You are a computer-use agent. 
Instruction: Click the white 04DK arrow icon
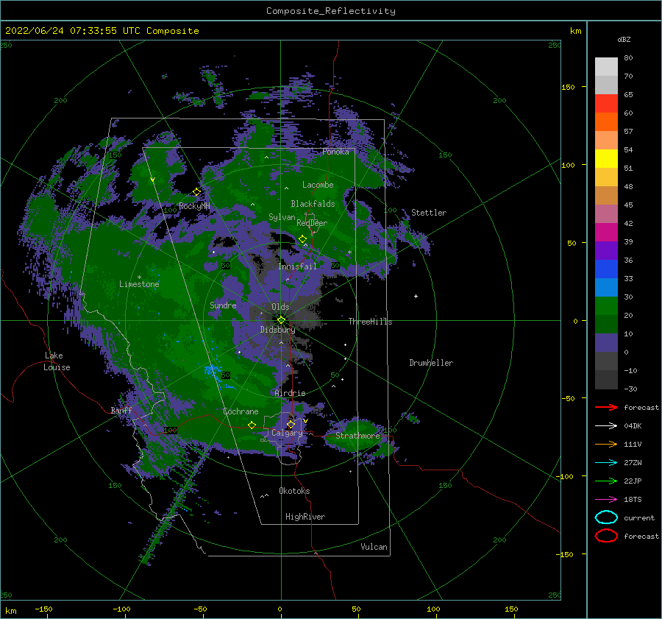tap(606, 425)
